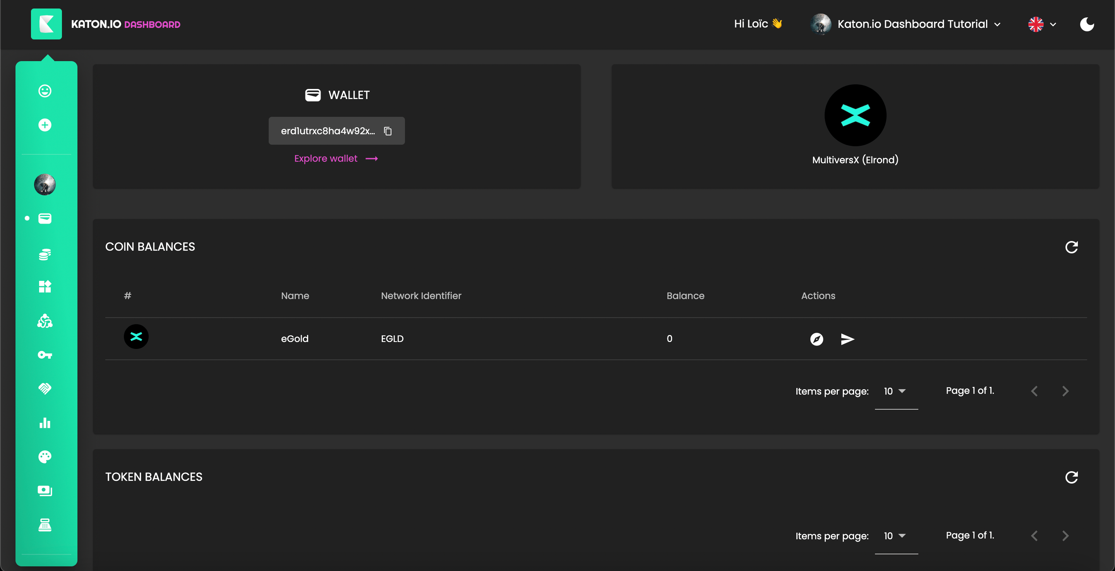Open the key sidebar icon
This screenshot has width=1115, height=571.
click(x=45, y=355)
